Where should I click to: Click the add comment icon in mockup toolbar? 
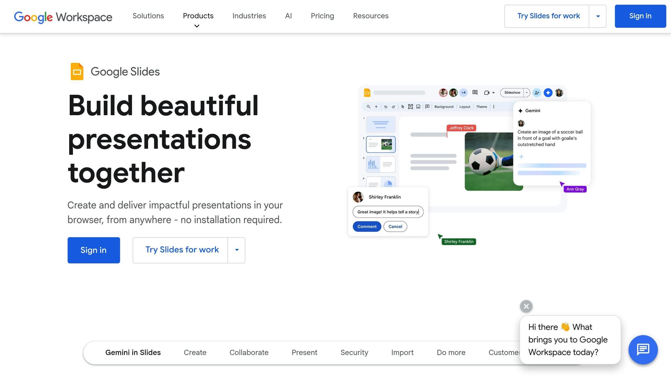[427, 106]
